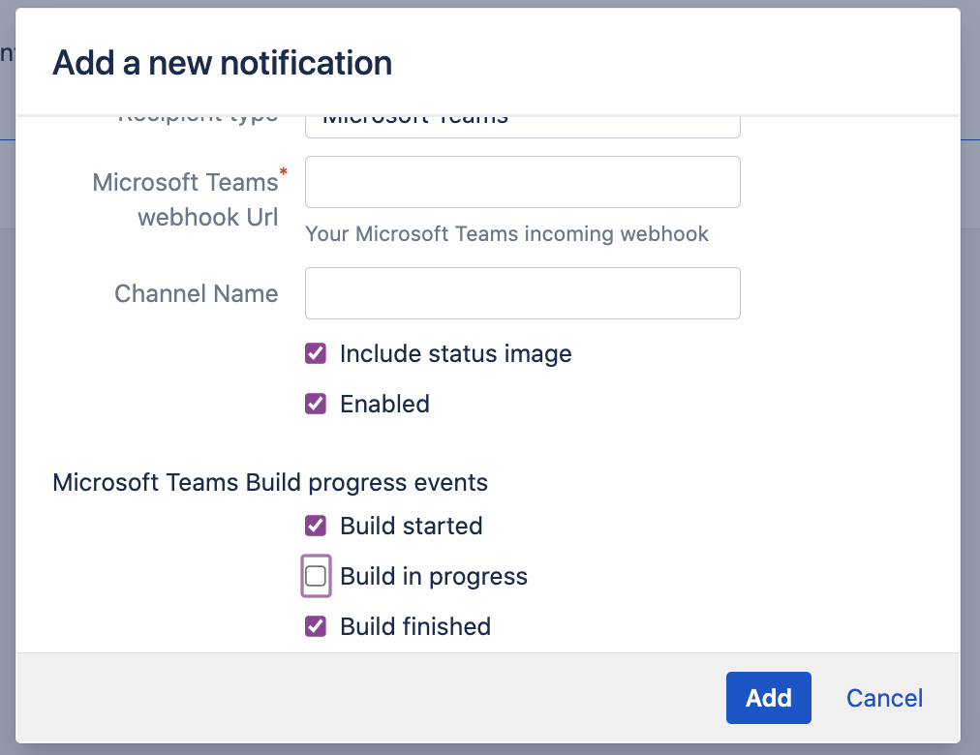Screen dimensions: 980x755
Task: Cancel the new notification dialog
Action: coord(883,698)
